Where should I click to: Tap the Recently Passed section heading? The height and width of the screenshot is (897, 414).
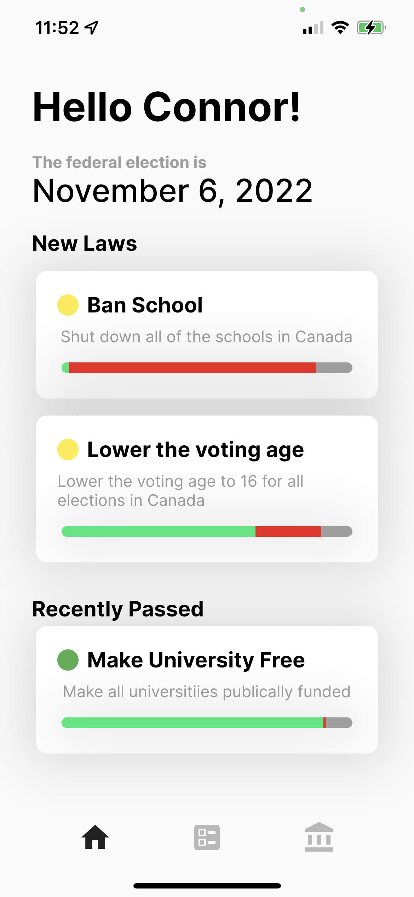click(118, 609)
